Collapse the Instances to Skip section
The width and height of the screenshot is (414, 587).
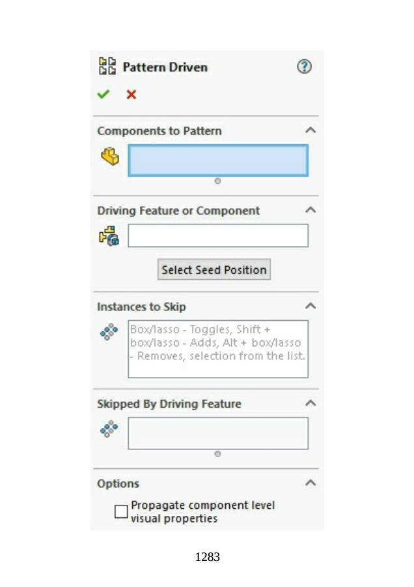click(x=310, y=306)
